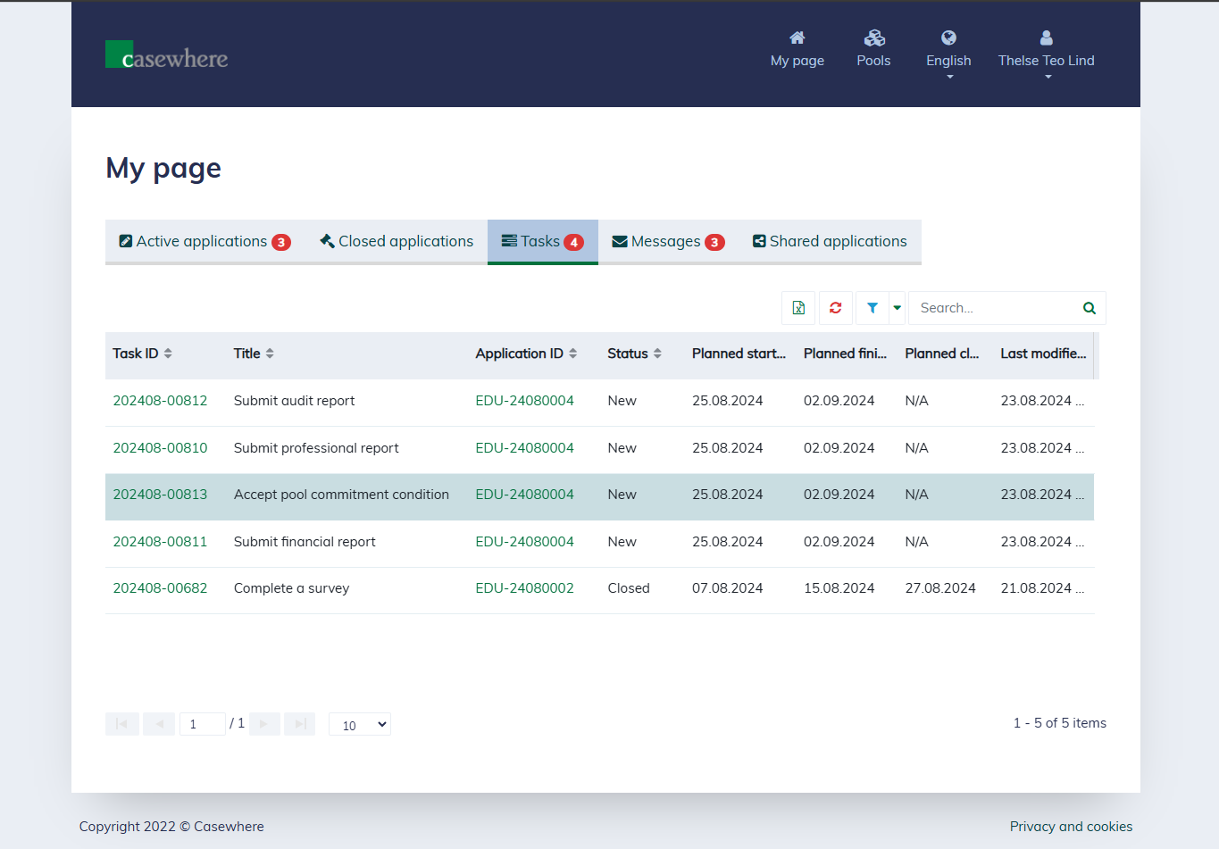The height and width of the screenshot is (849, 1219).
Task: Click the casewhere logo
Action: 167,55
